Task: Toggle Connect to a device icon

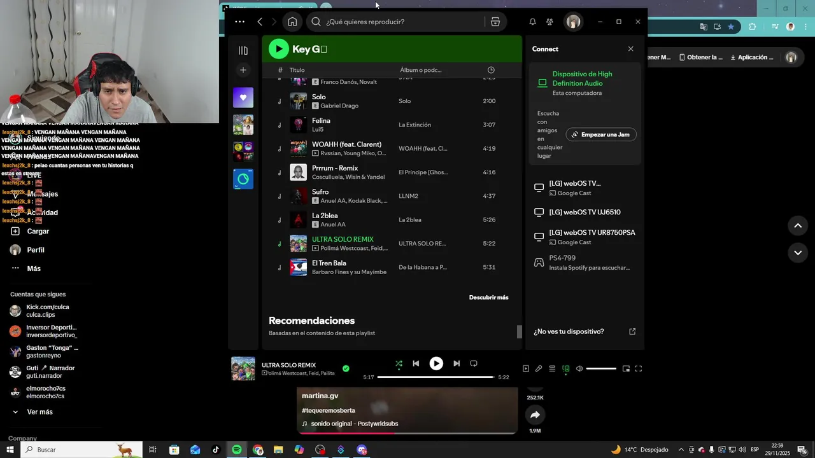Action: click(x=566, y=368)
